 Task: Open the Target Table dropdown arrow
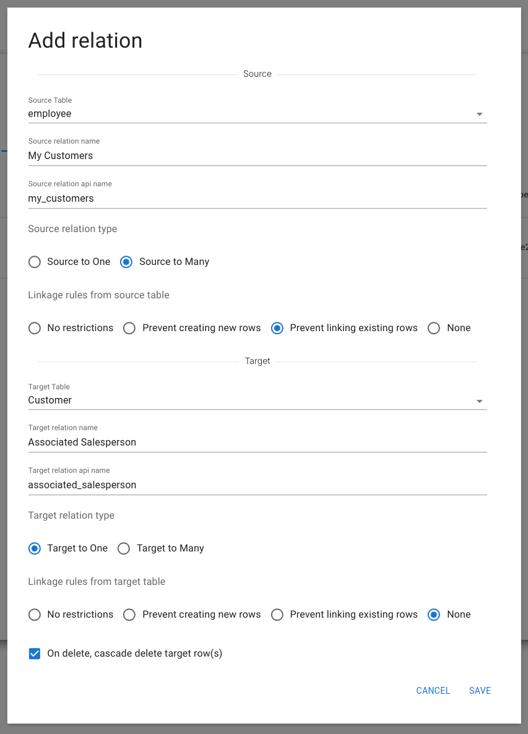click(x=479, y=401)
